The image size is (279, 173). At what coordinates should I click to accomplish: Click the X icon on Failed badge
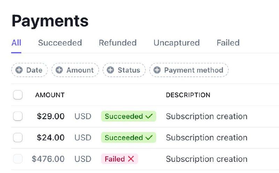point(131,159)
